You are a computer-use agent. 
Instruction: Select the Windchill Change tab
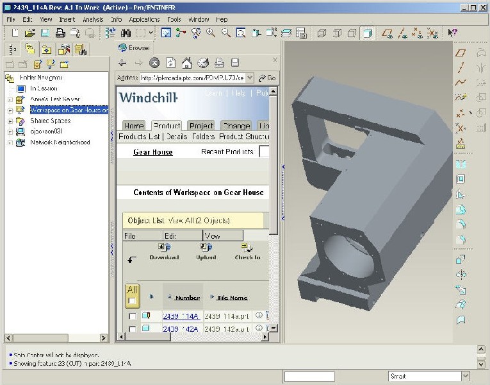(236, 126)
